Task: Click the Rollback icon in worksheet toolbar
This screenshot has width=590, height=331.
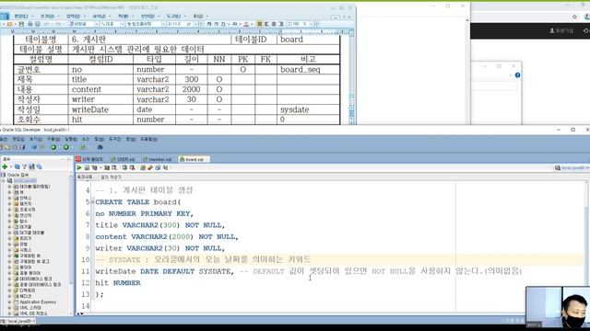Action: pos(132,167)
